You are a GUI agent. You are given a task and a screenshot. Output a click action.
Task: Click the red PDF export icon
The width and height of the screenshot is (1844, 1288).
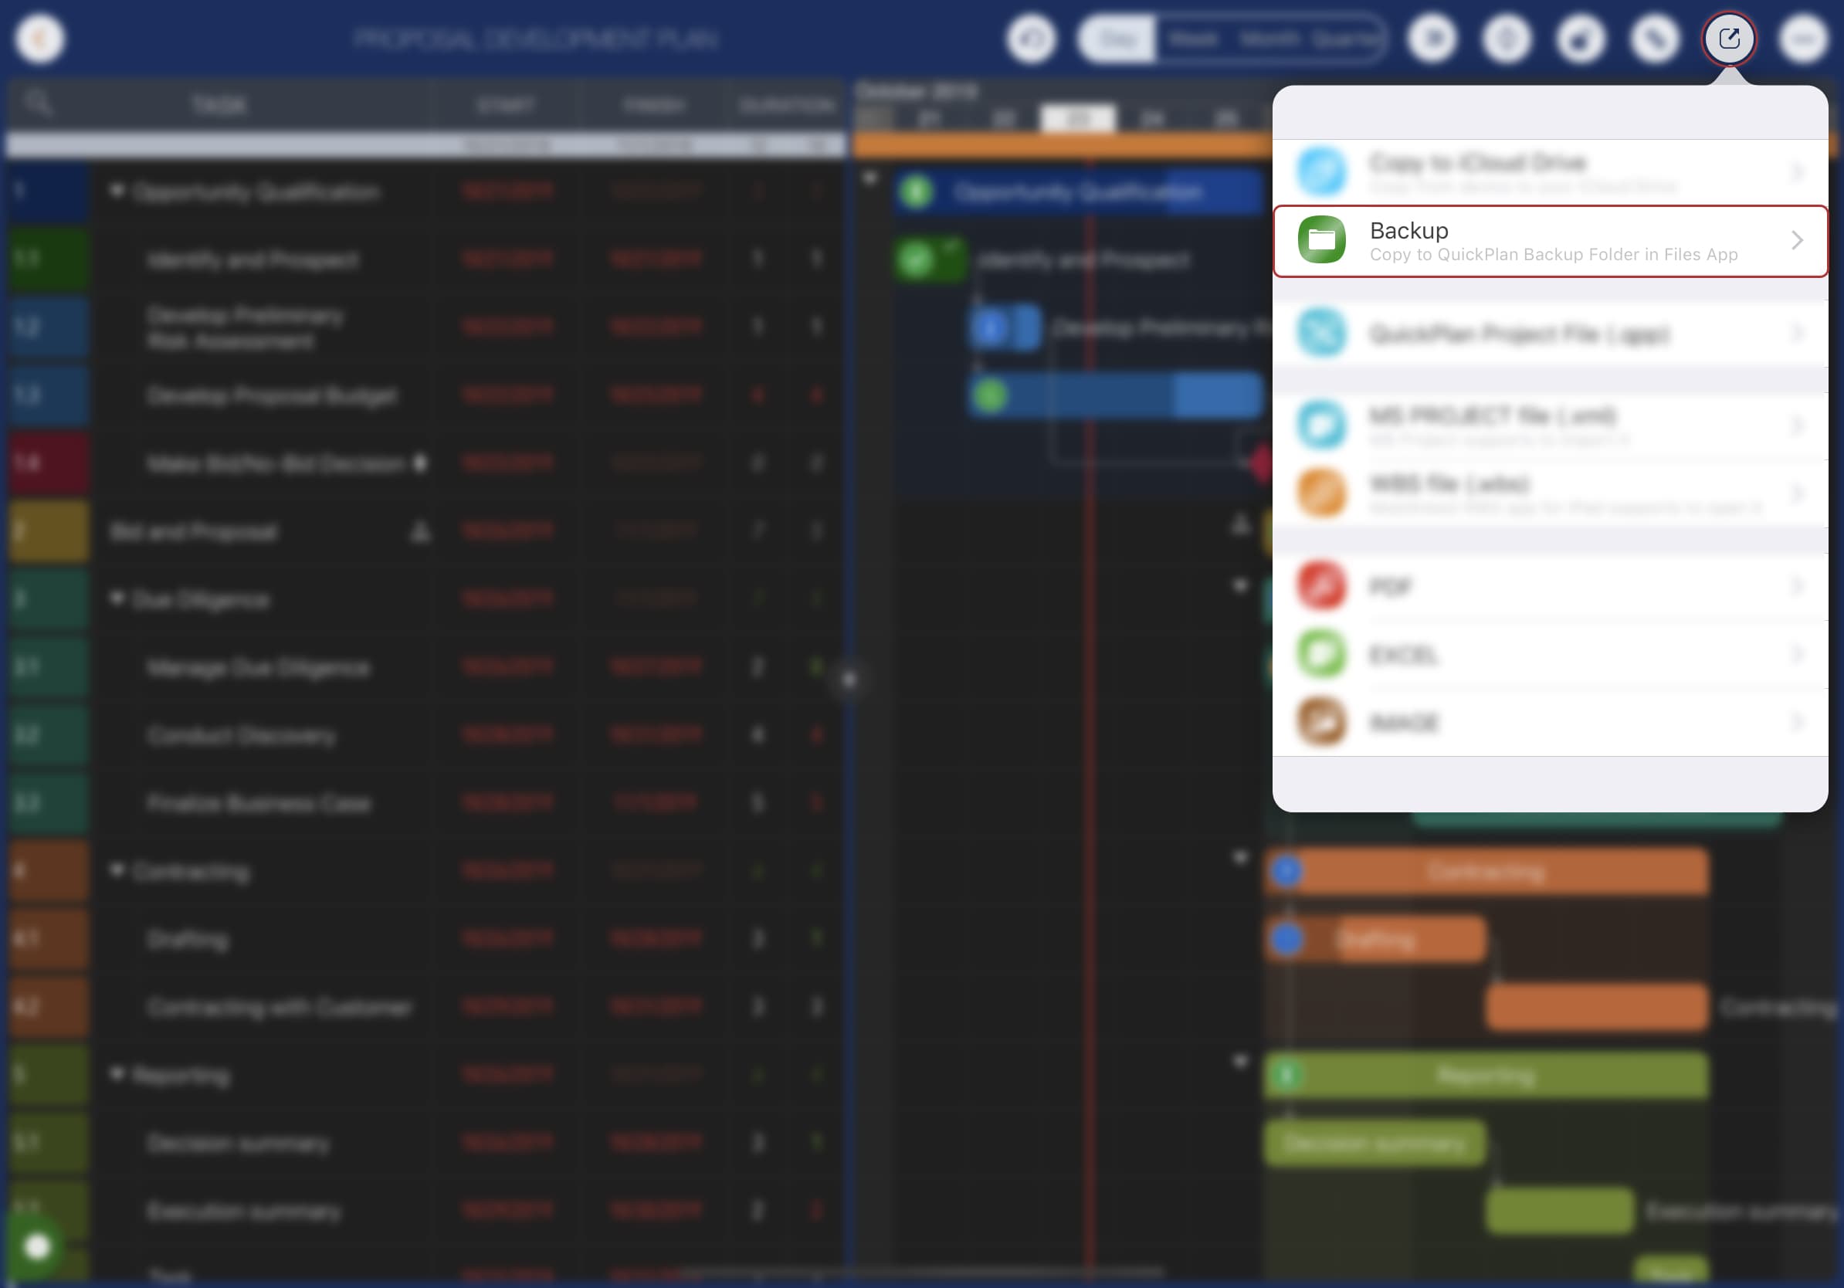pyautogui.click(x=1321, y=586)
